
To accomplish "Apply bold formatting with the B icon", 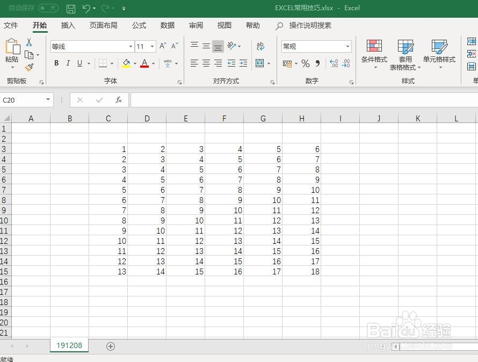I will pos(56,63).
